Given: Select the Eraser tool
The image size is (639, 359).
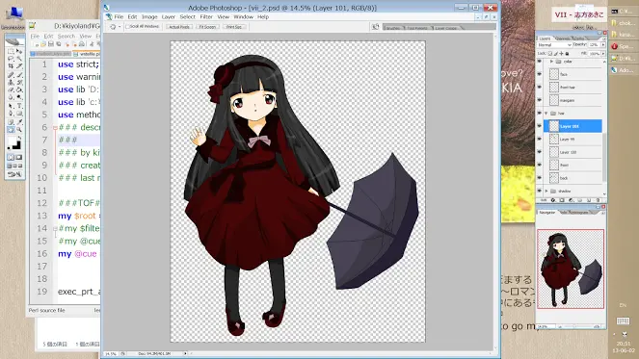Looking at the screenshot, I should pos(11,90).
